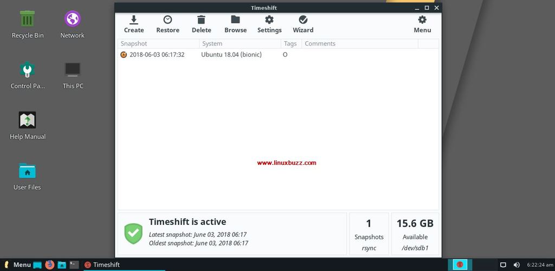This screenshot has height=271, width=555.
Task: Open the notifications tray icon
Action: [503, 264]
